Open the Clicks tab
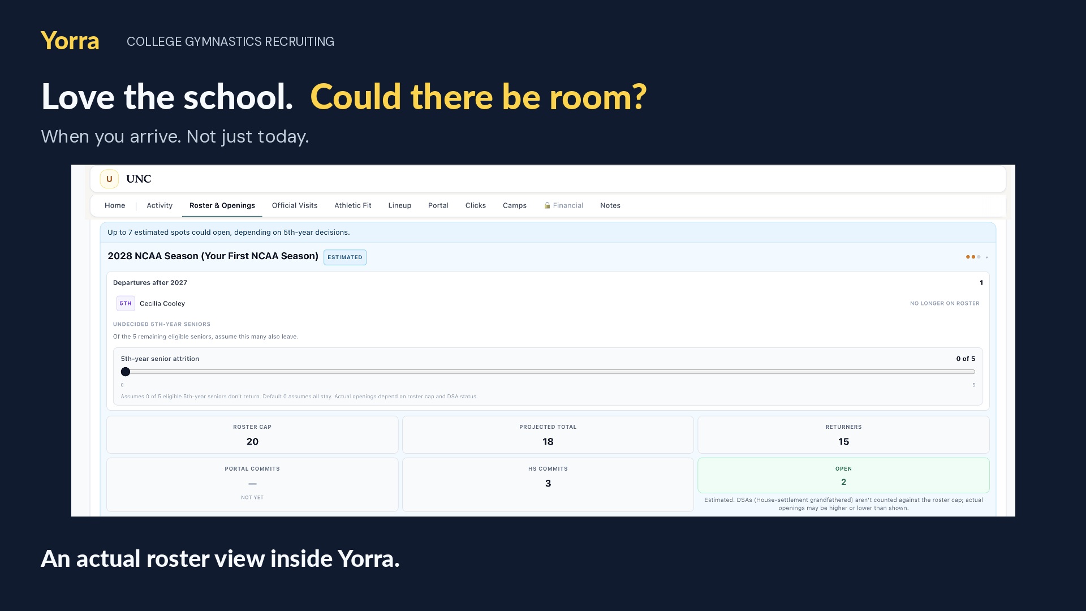Screen dimensions: 1086x611 tap(476, 205)
